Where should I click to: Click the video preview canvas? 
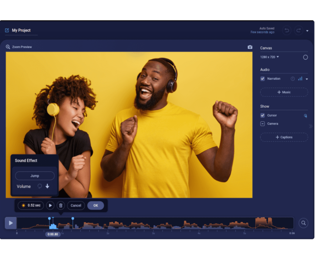tap(129, 125)
